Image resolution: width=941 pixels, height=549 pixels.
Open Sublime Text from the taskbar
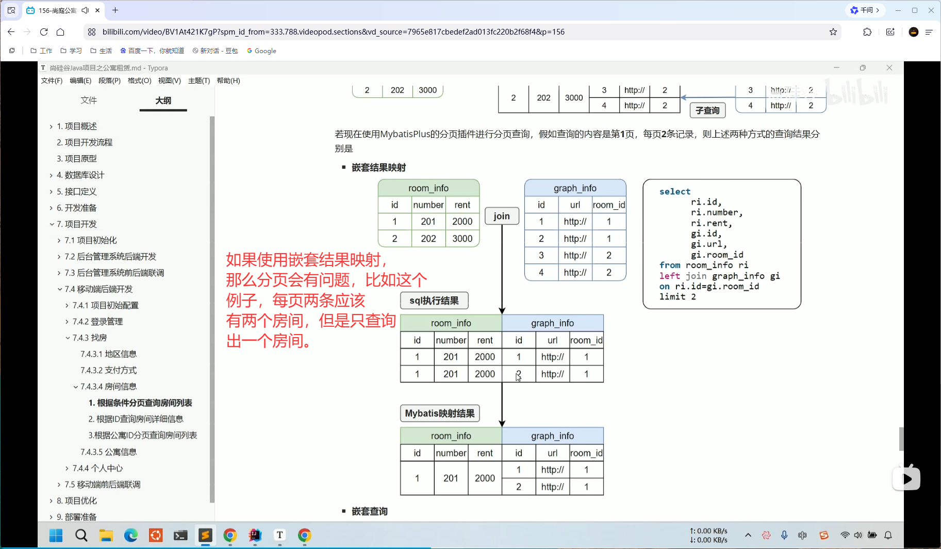205,535
